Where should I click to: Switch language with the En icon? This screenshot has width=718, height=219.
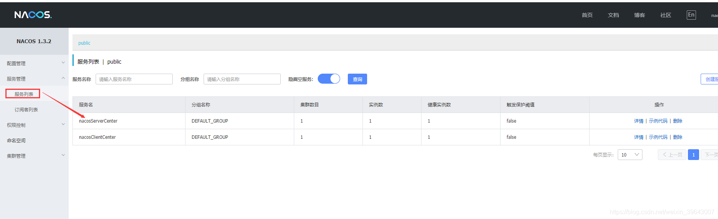[x=691, y=15]
